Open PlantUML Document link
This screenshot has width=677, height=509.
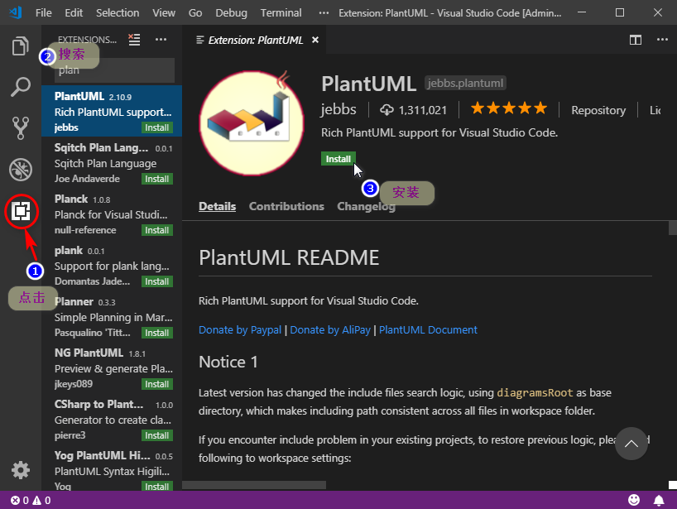(428, 330)
